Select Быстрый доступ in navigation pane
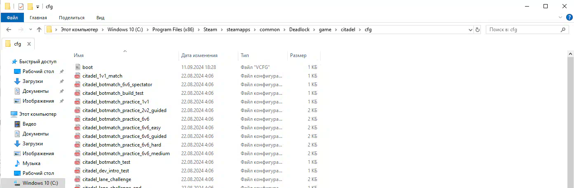Viewport: 574px width, 188px height. coord(37,62)
